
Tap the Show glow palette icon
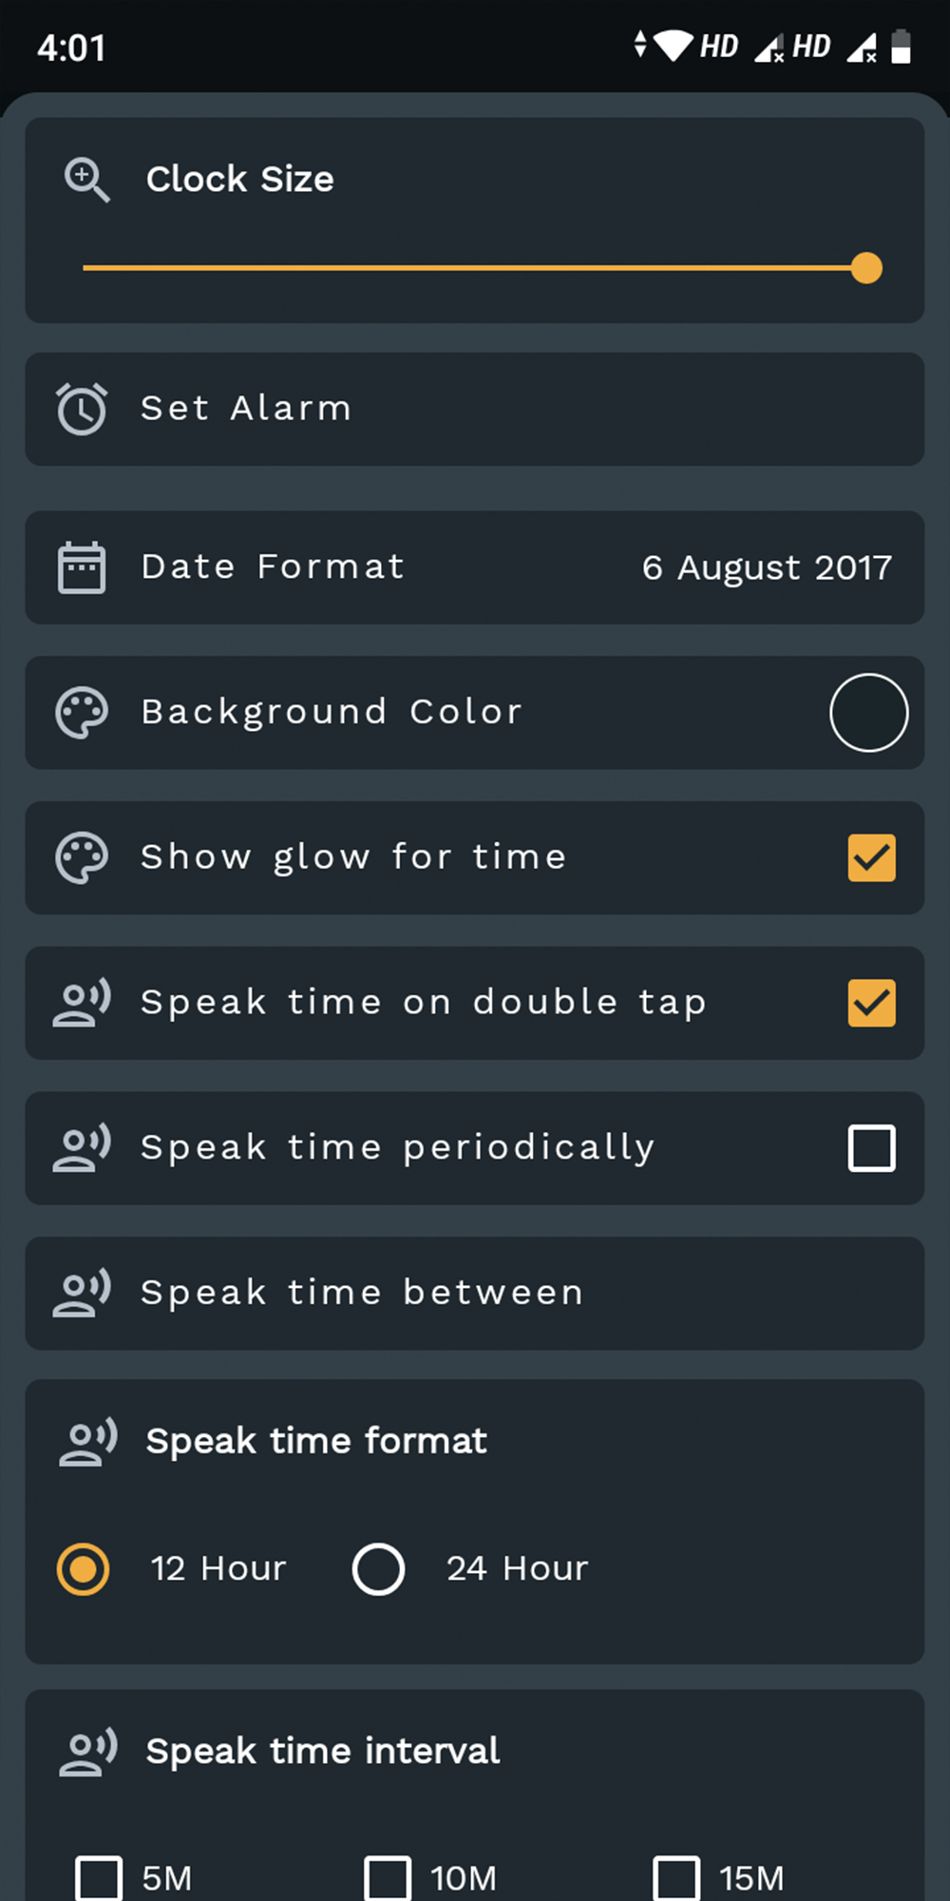click(x=82, y=858)
